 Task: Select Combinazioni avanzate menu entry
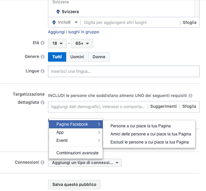point(77,153)
